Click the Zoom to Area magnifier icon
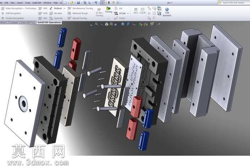250x167 pixels. pyautogui.click(x=97, y=24)
